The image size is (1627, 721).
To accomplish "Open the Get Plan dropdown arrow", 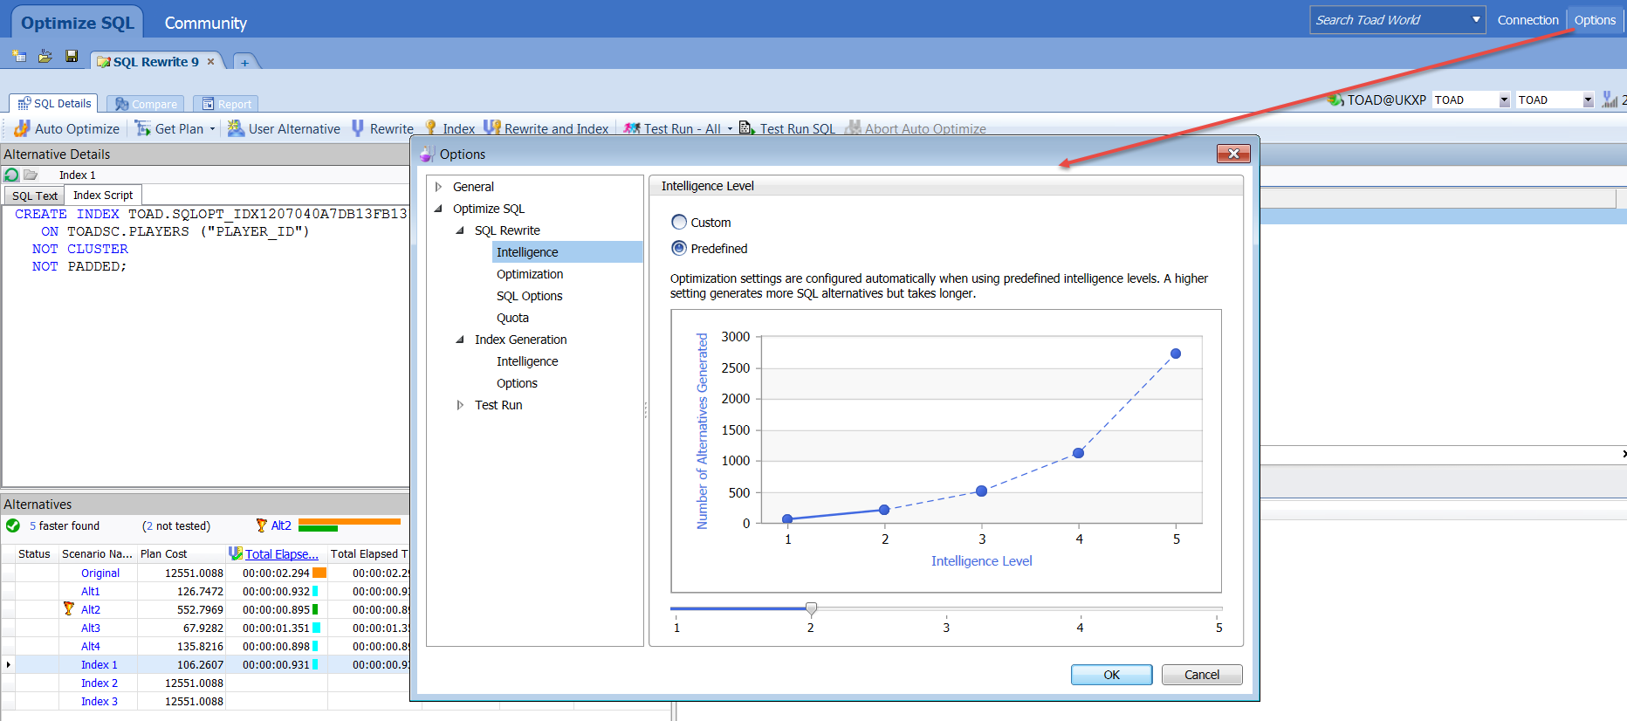I will point(212,129).
